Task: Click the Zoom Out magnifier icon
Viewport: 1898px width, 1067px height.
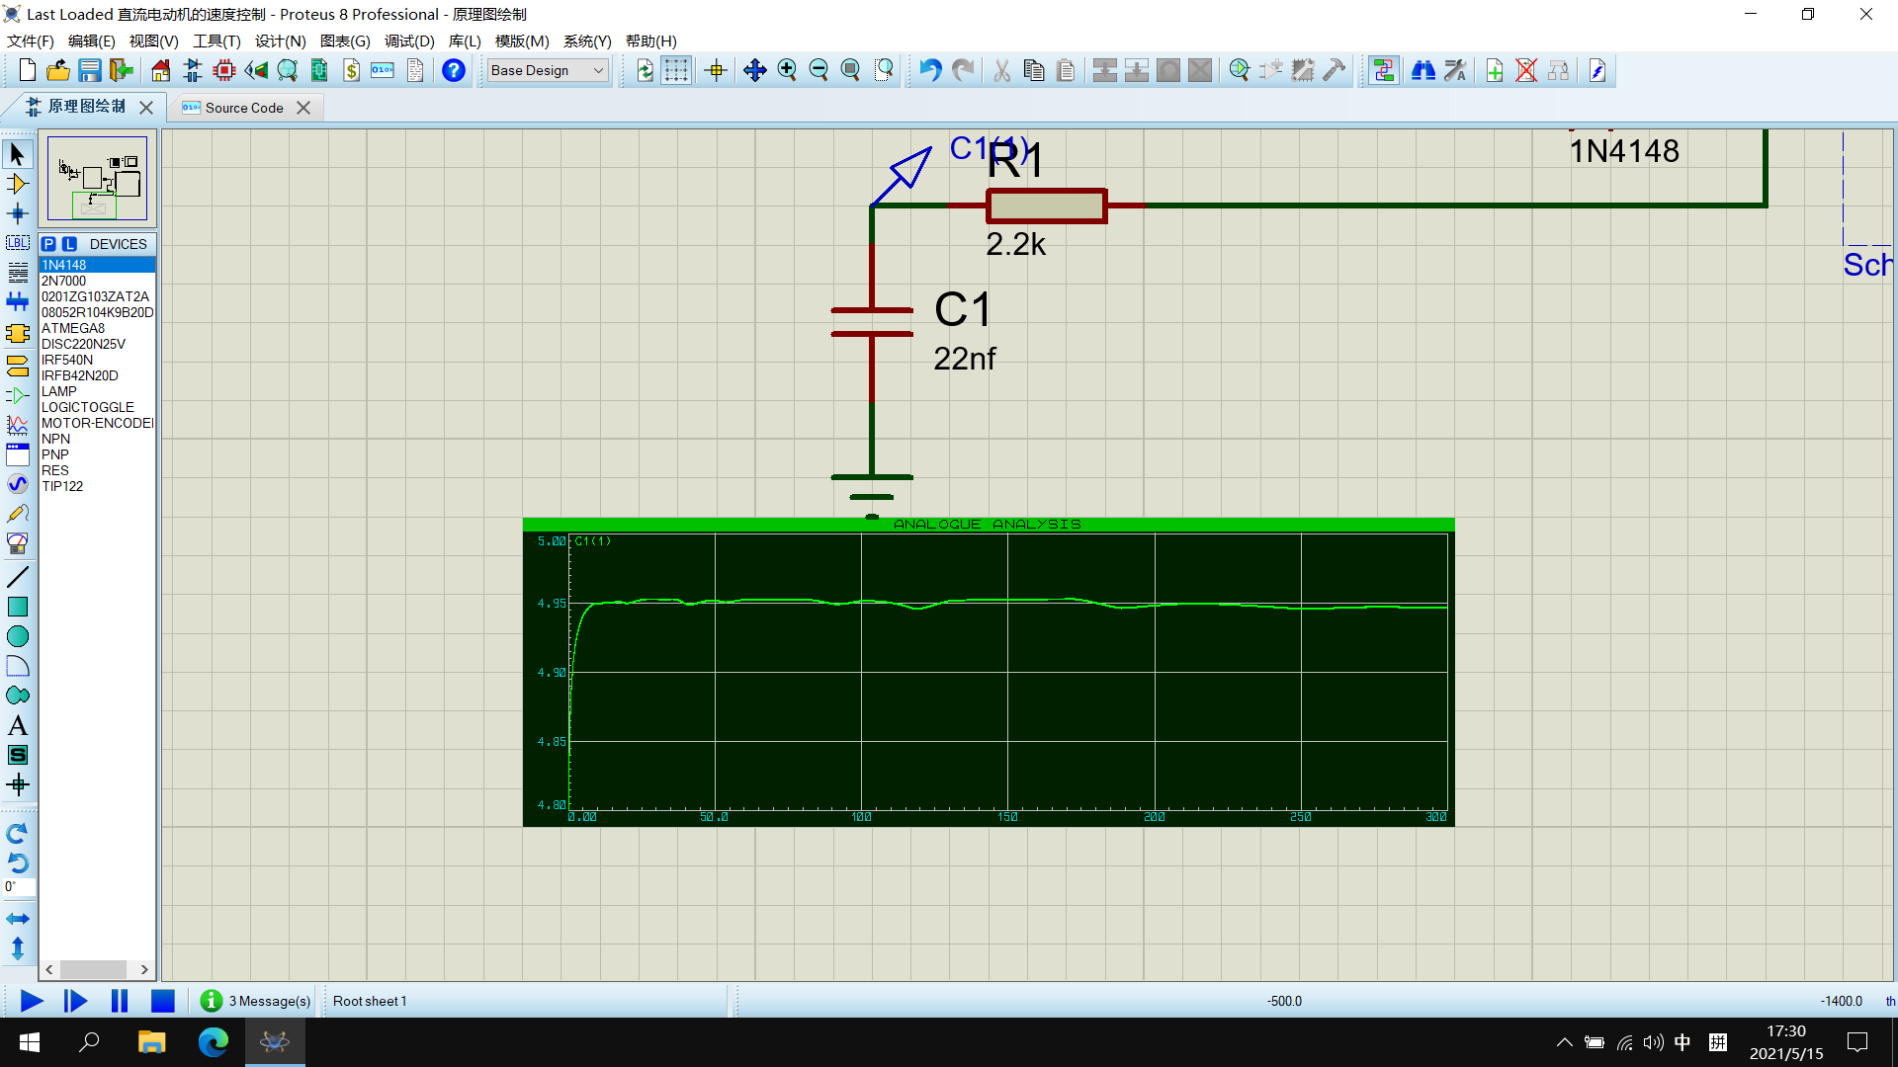Action: [x=819, y=70]
